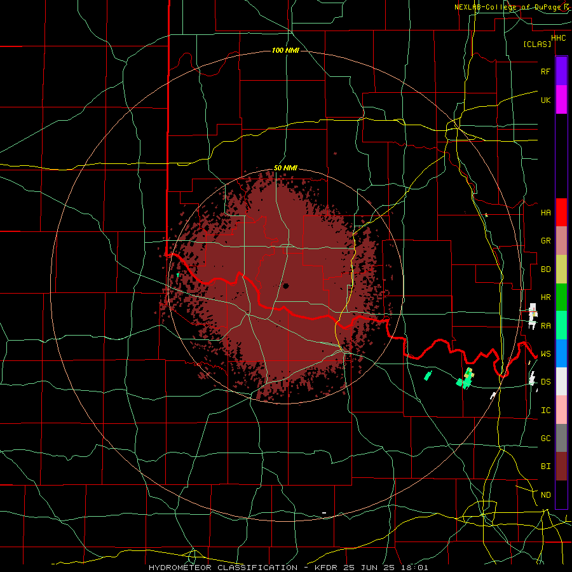The height and width of the screenshot is (572, 572).
Task: Click the 'GC' legend label
Action: click(545, 439)
